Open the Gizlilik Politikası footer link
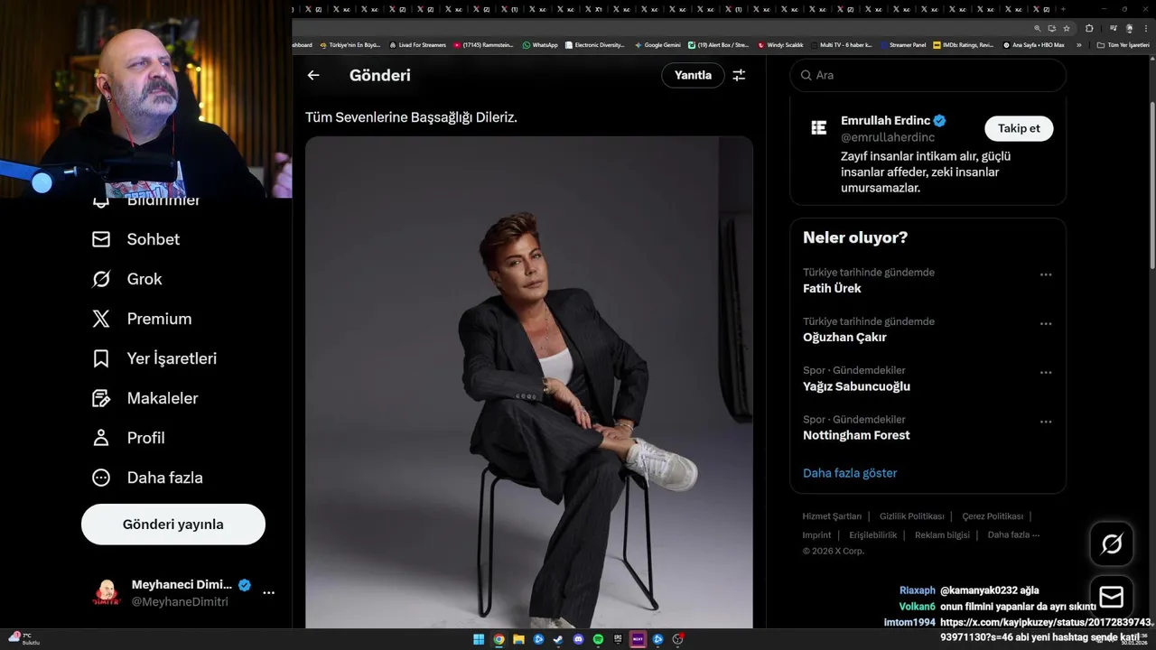Screen dimensions: 1156x650 pos(911,516)
